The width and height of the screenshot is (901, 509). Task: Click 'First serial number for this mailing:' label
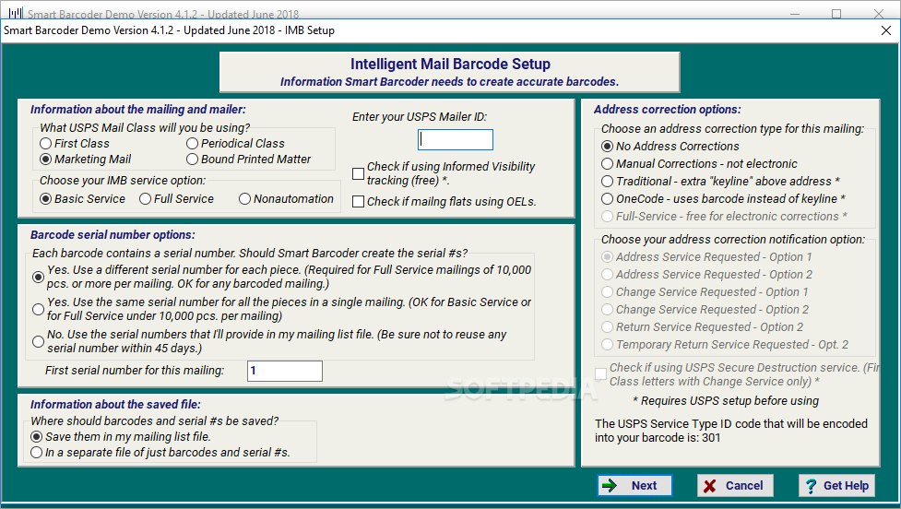point(135,371)
